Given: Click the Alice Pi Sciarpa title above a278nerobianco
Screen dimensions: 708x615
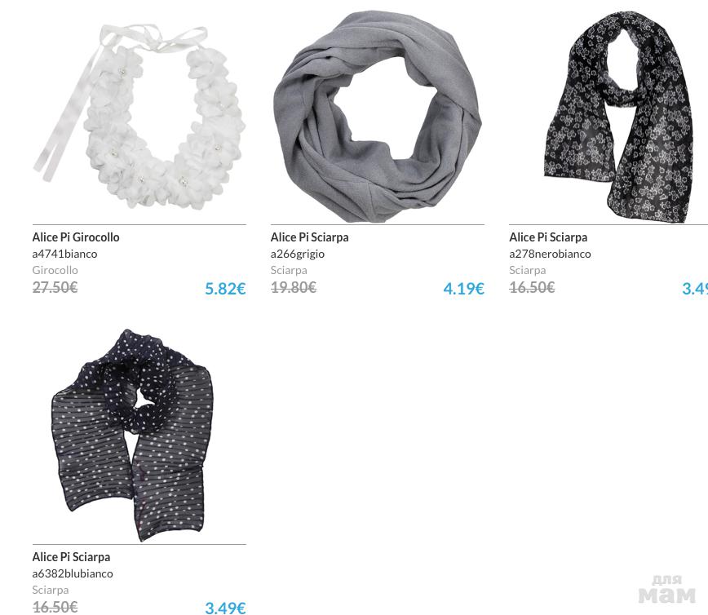Looking at the screenshot, I should click(x=548, y=237).
